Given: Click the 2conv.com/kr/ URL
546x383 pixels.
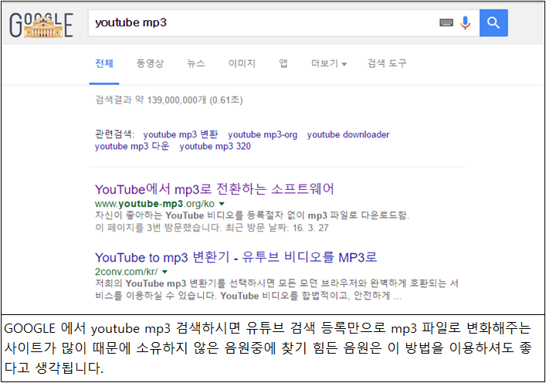Looking at the screenshot, I should [126, 272].
